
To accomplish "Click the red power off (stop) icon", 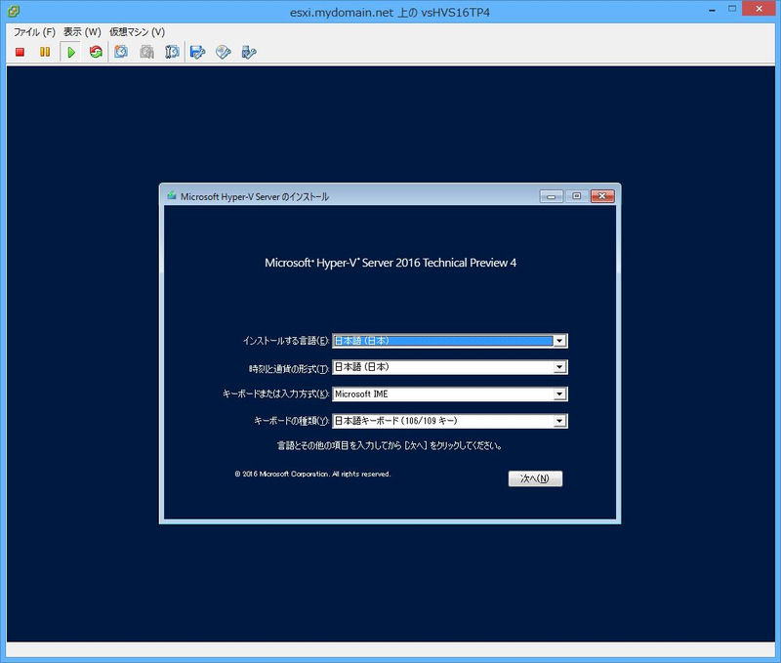I will click(x=20, y=52).
